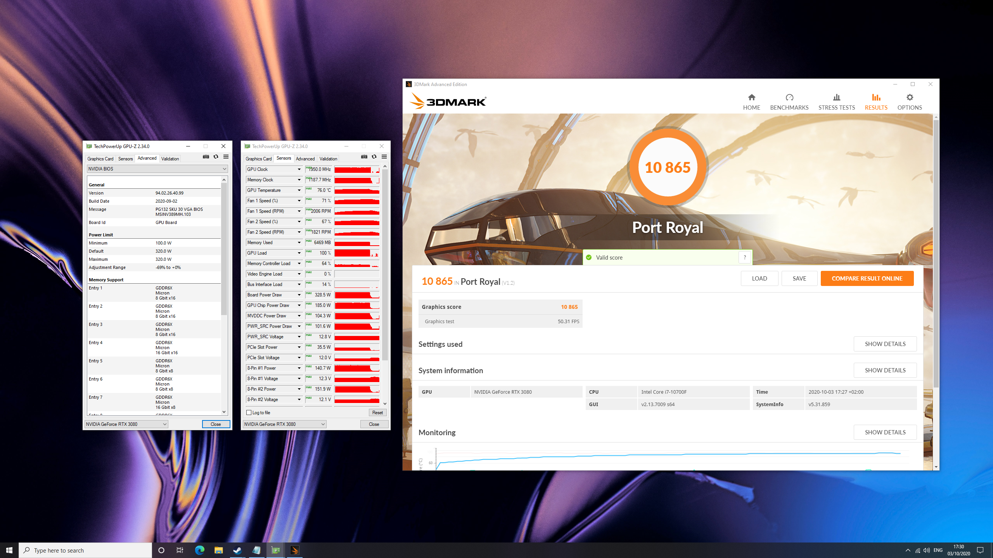Click LOAD button in 3DMark
Viewport: 993px width, 558px height.
pyautogui.click(x=759, y=278)
